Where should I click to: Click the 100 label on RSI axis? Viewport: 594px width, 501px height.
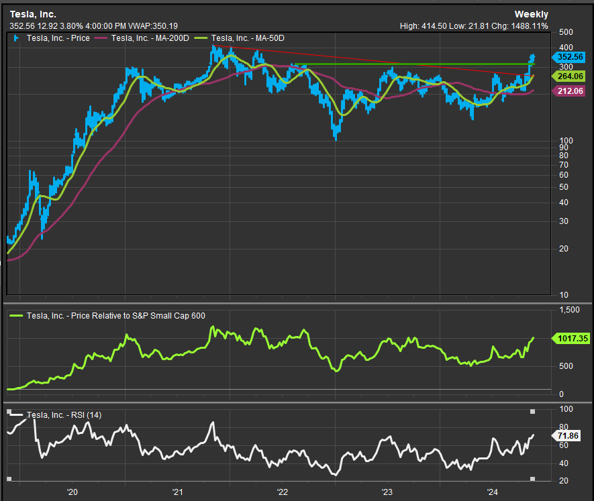[566, 409]
